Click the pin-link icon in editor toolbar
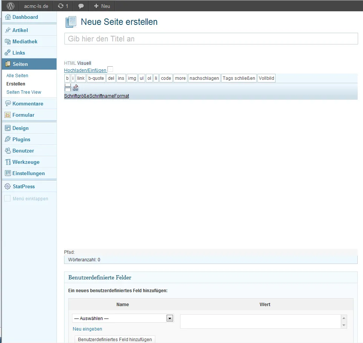 [x=75, y=88]
